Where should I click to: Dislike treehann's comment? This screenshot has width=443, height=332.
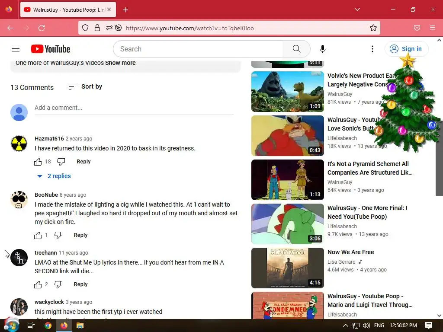[x=58, y=284]
